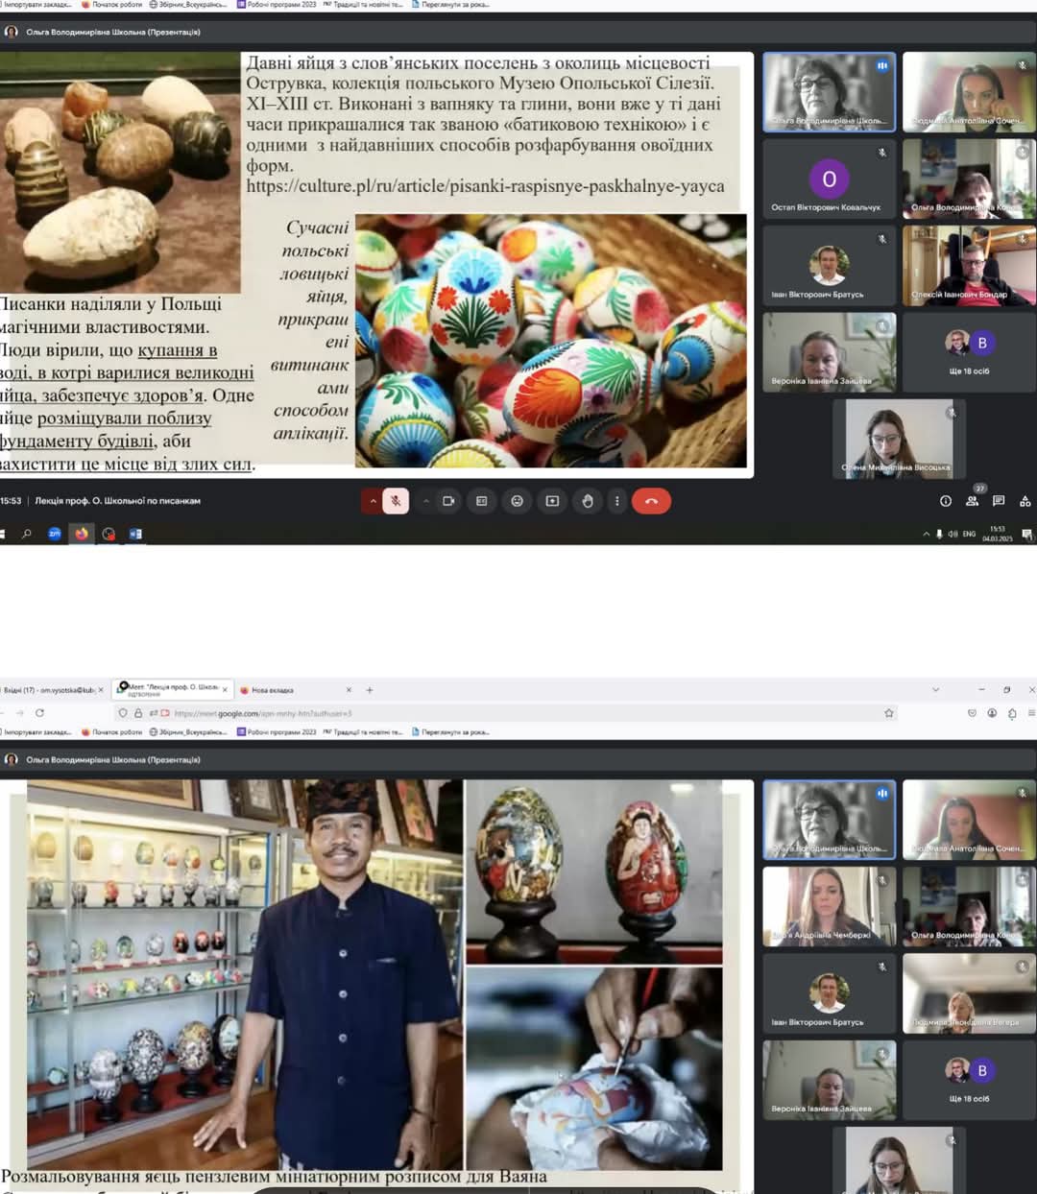Turn on camera in Meet toolbar
This screenshot has height=1194, width=1037.
point(447,501)
